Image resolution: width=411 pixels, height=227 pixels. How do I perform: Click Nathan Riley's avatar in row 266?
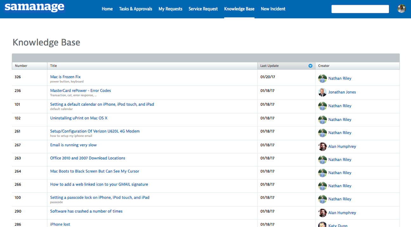coord(323,186)
